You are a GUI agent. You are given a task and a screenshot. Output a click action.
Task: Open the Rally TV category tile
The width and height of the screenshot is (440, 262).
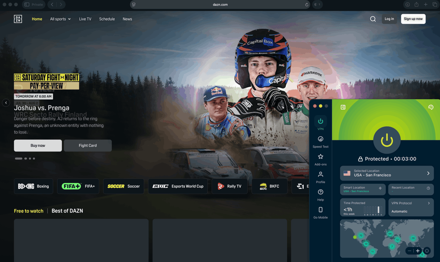tap(229, 186)
